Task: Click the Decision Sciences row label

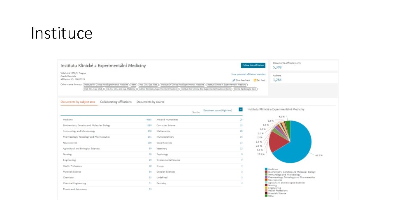Action: tap(165, 172)
